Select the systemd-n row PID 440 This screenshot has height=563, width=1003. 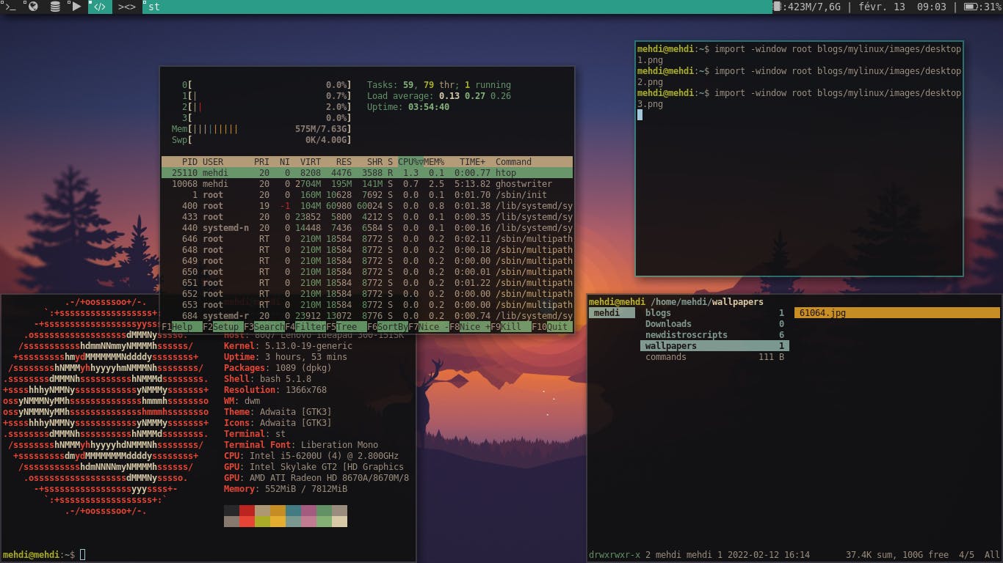tap(367, 228)
